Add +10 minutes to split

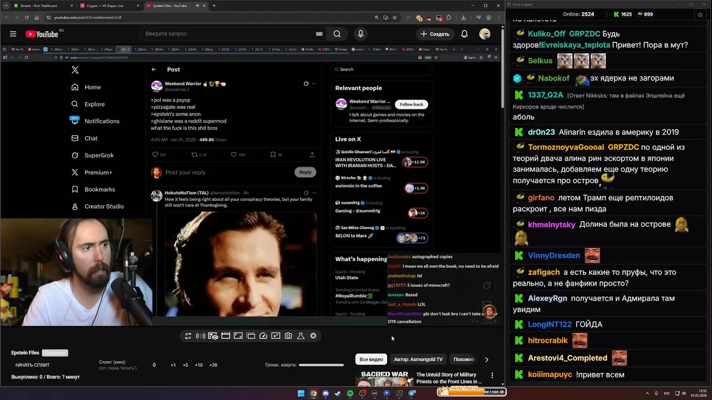click(x=199, y=365)
